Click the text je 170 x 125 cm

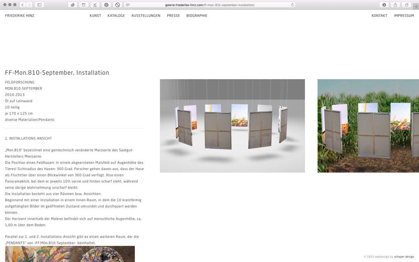(x=19, y=114)
